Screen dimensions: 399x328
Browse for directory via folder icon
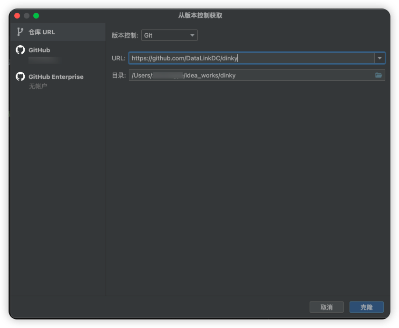(x=379, y=75)
